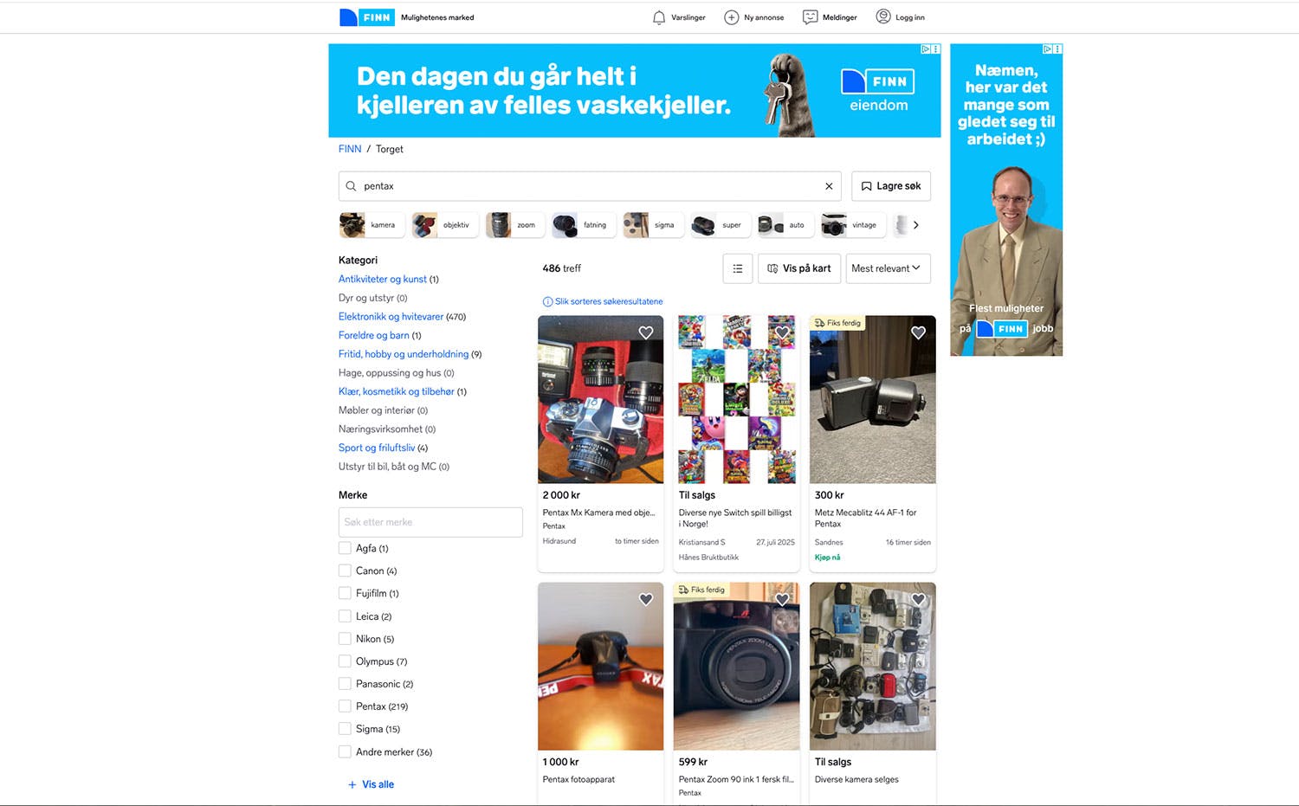1299x806 pixels.
Task: Open the Pentax Zoom 90 listing photo
Action: pyautogui.click(x=737, y=666)
